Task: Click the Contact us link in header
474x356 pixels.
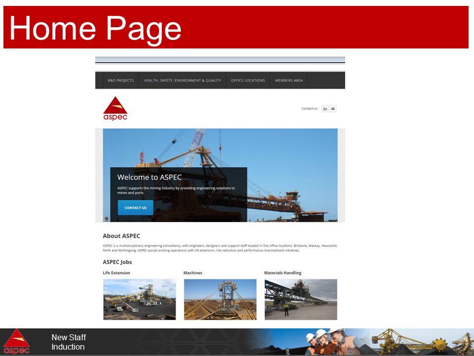Action: pos(310,108)
